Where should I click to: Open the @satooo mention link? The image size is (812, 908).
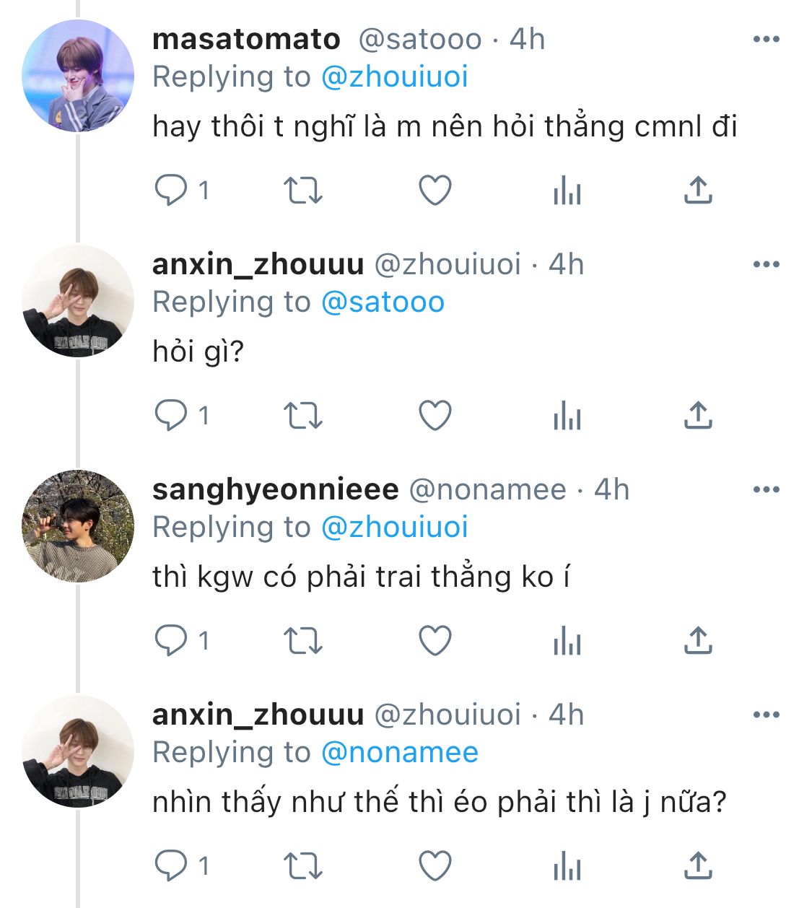pyautogui.click(x=383, y=302)
